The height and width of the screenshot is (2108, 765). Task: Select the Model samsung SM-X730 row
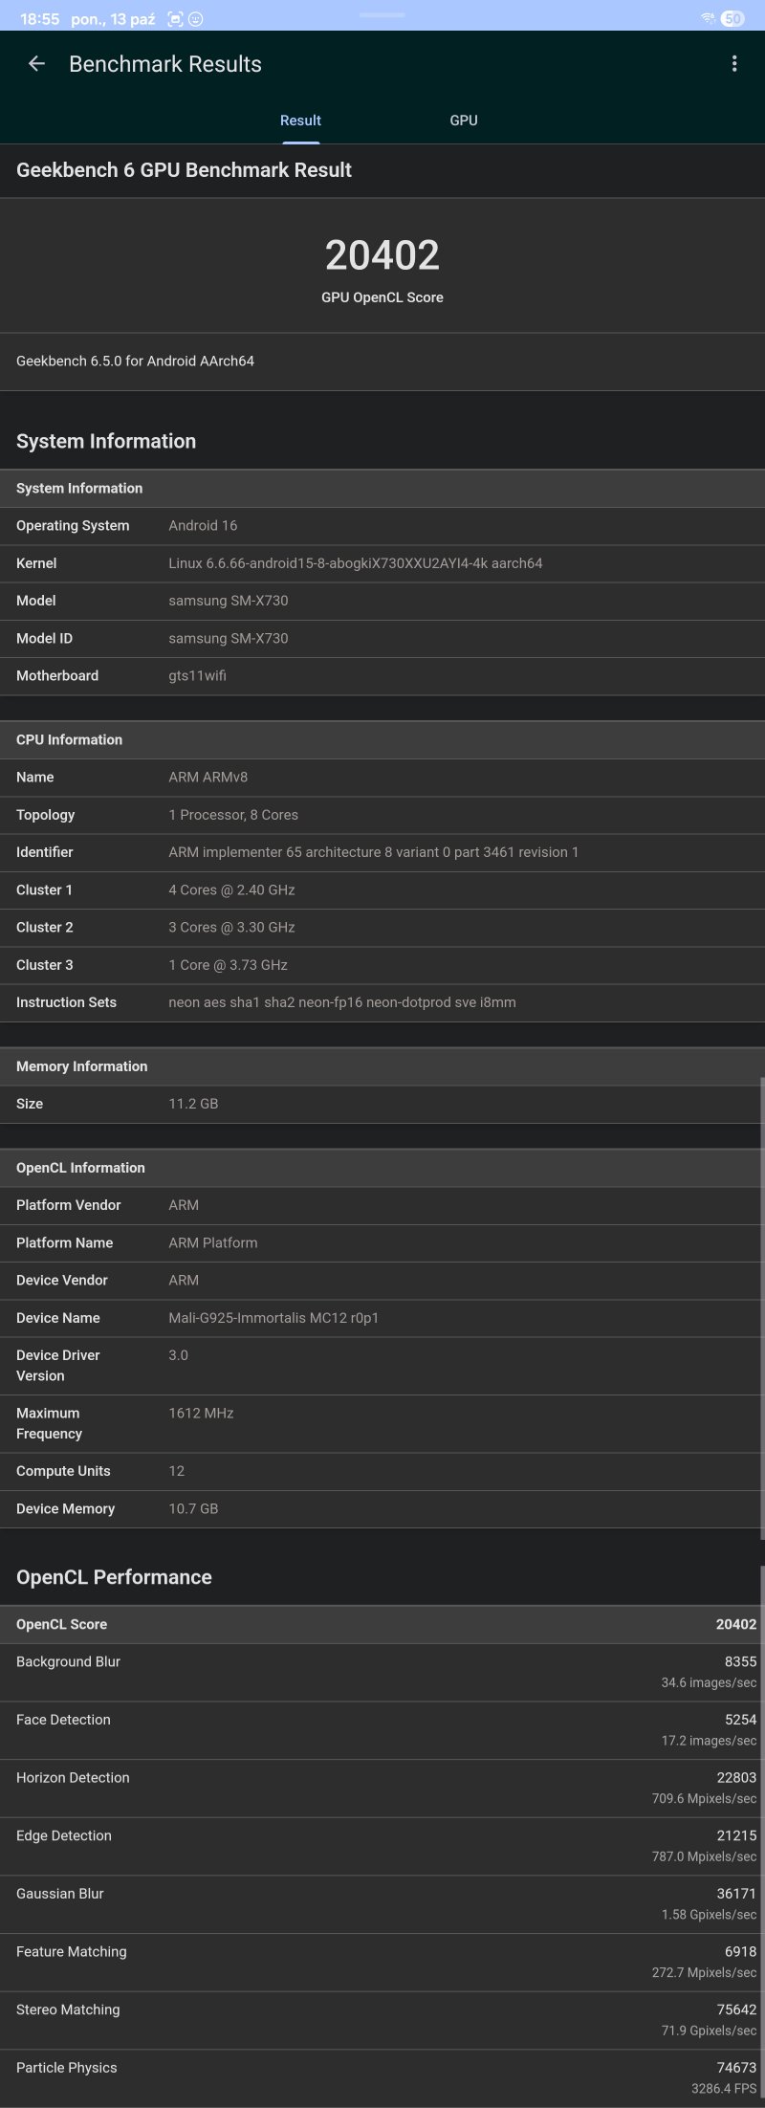coord(382,601)
